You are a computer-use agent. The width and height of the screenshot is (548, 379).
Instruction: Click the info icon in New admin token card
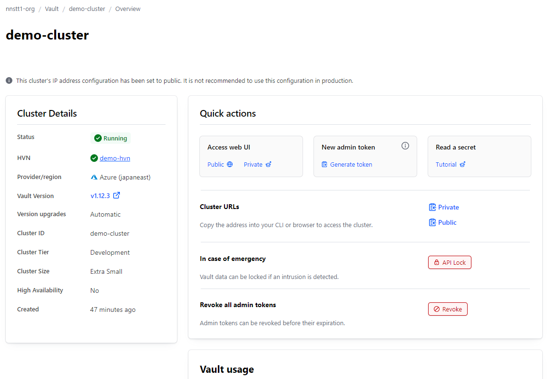(405, 146)
